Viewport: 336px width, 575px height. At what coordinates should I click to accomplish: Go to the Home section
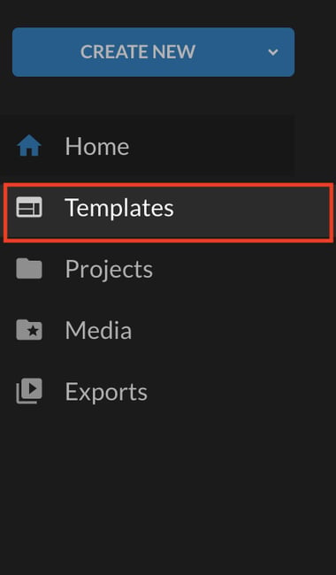pos(147,146)
